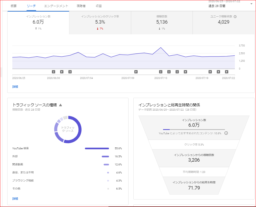Click the play marker right after the three "2" markers
Viewport: 256px width, 207px height.
[185, 72]
